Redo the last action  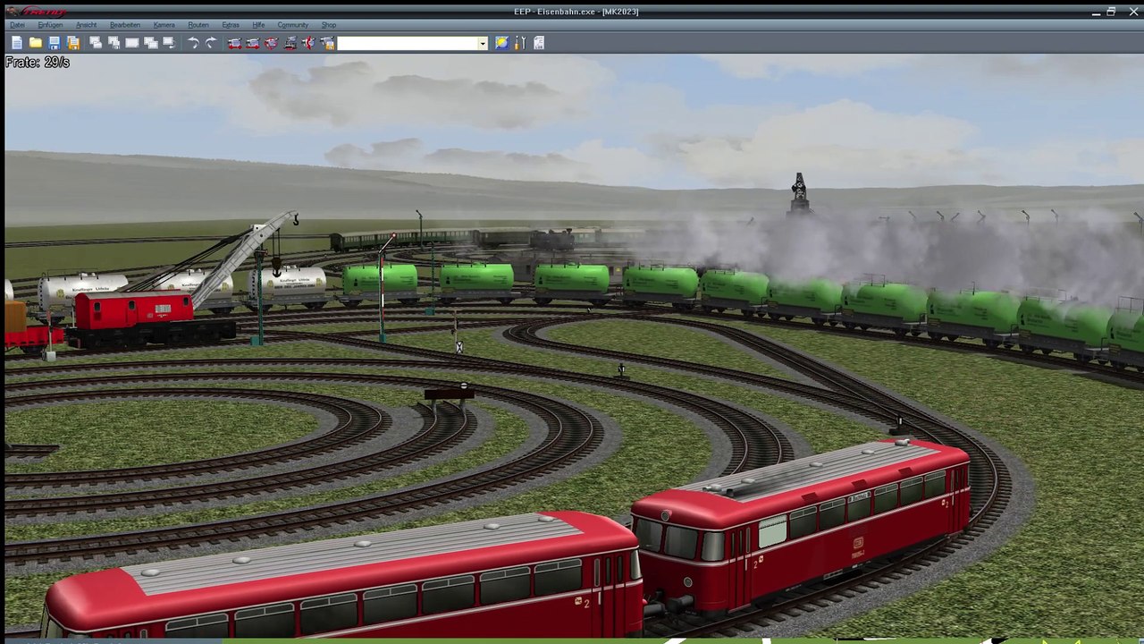click(x=211, y=43)
